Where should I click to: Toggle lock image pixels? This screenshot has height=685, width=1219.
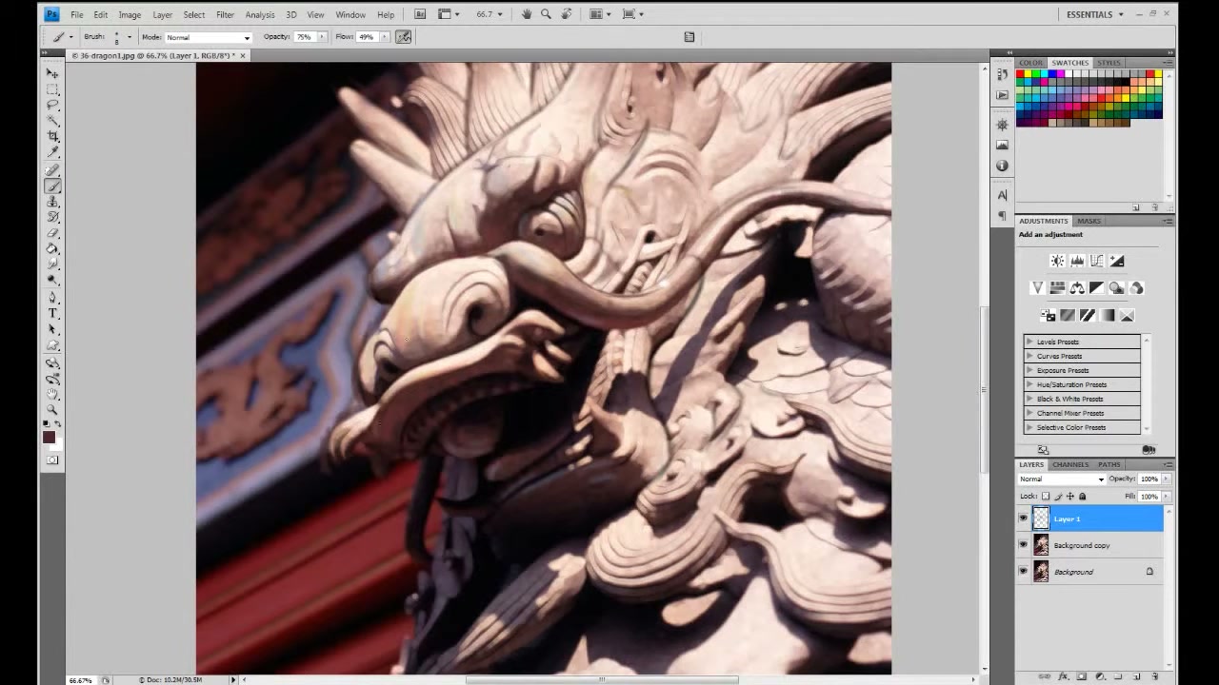(x=1058, y=496)
